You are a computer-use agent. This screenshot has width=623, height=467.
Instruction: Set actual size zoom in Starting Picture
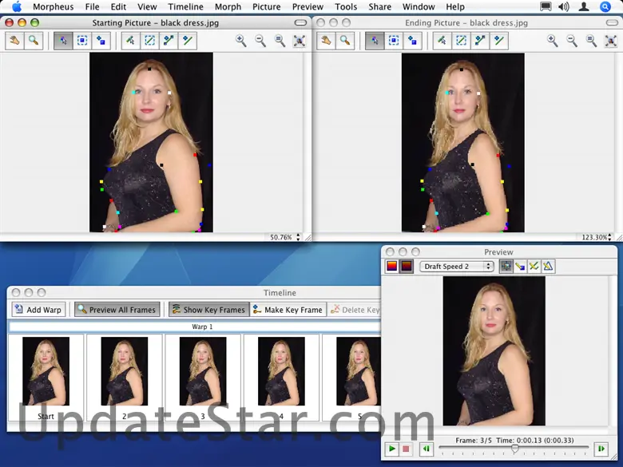[x=280, y=41]
